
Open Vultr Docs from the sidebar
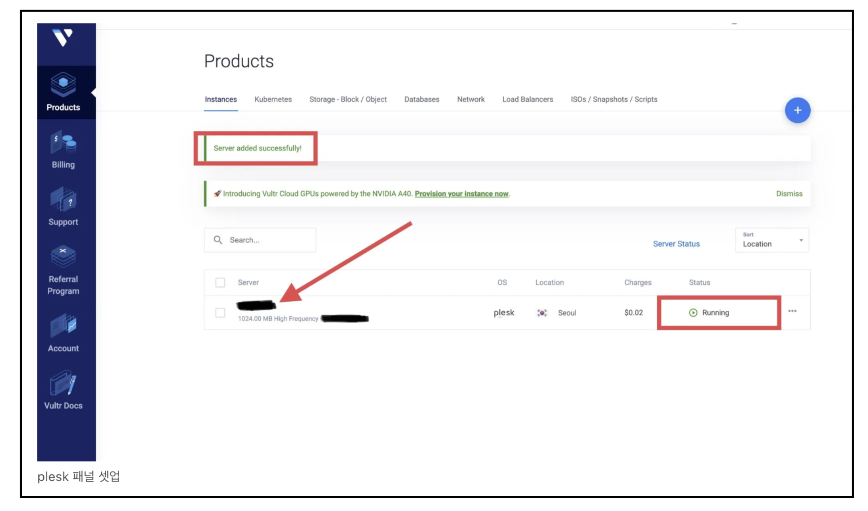pos(63,390)
